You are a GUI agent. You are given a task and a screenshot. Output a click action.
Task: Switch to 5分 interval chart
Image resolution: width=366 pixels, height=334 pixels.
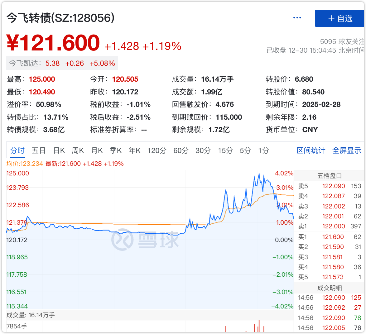(245, 151)
